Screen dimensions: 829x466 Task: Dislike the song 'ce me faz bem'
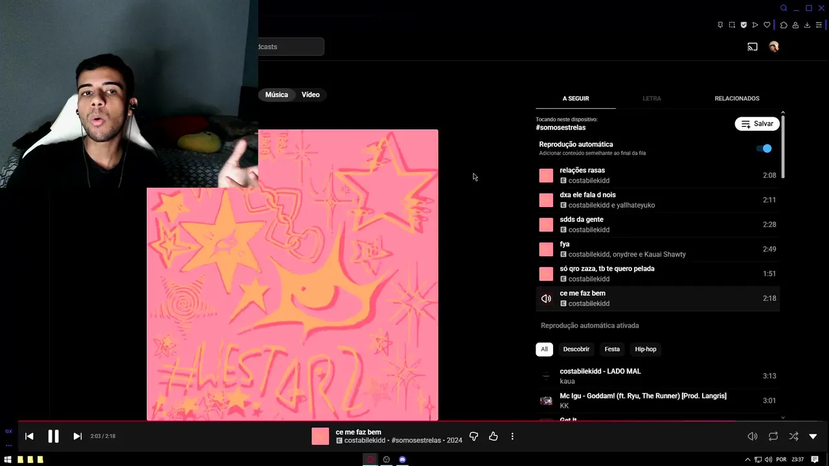pyautogui.click(x=473, y=436)
